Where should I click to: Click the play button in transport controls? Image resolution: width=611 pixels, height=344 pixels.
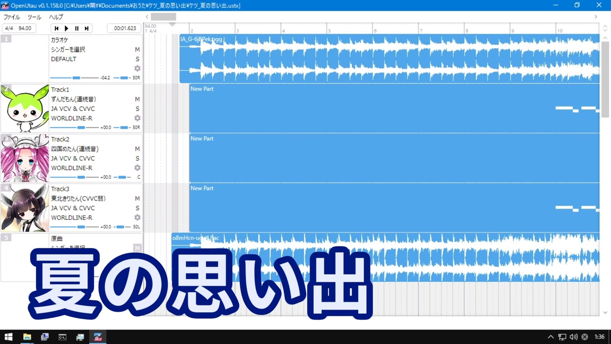tap(66, 28)
